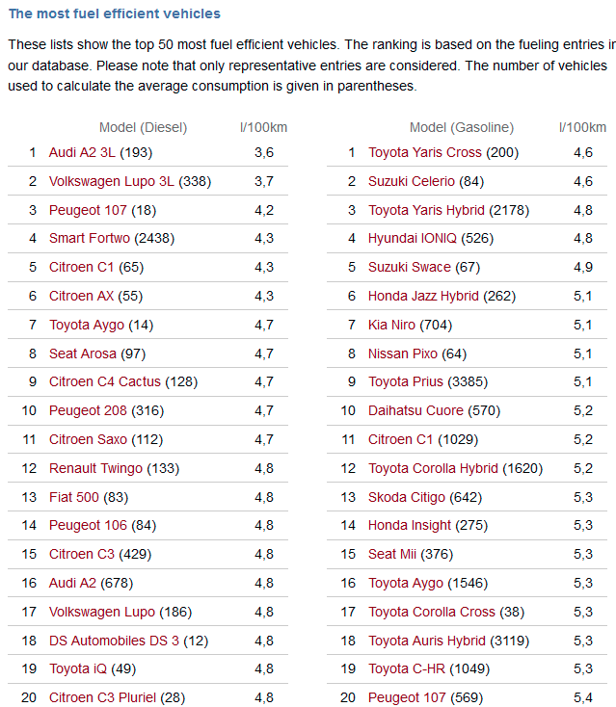This screenshot has height=707, width=616.
Task: Open the Toyota Corolla Hybrid link
Action: pos(433,468)
